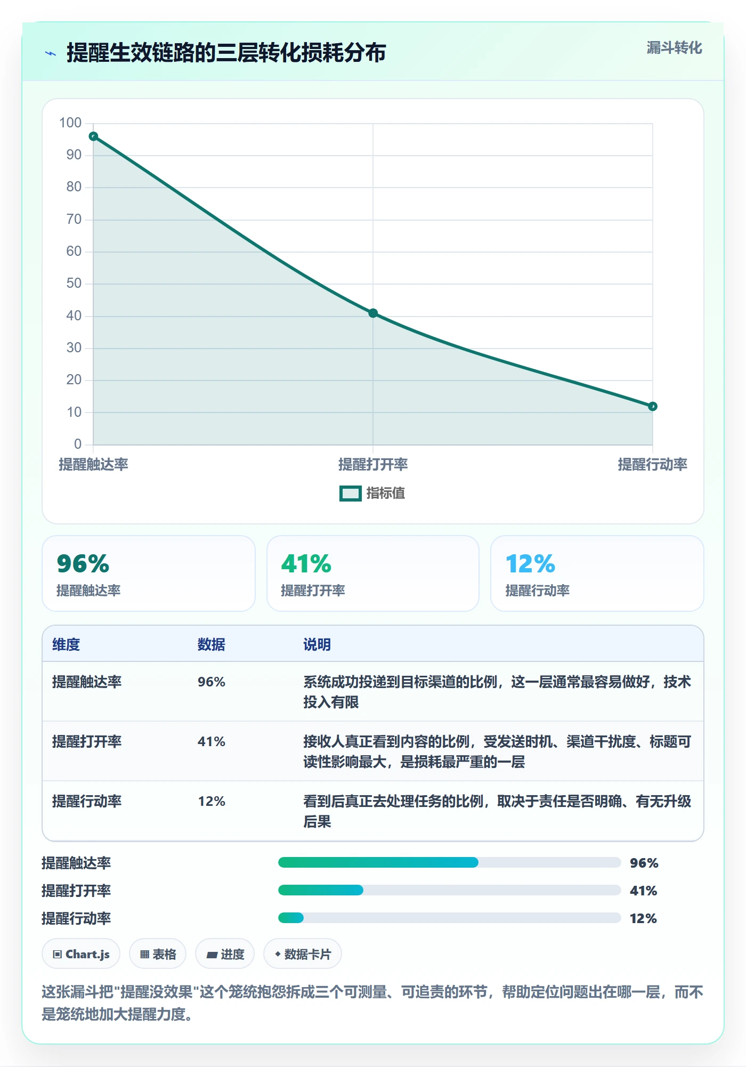This screenshot has width=746, height=1067.
Task: Click the 提醒打开率 x-axis label under the chart
Action: 373,464
